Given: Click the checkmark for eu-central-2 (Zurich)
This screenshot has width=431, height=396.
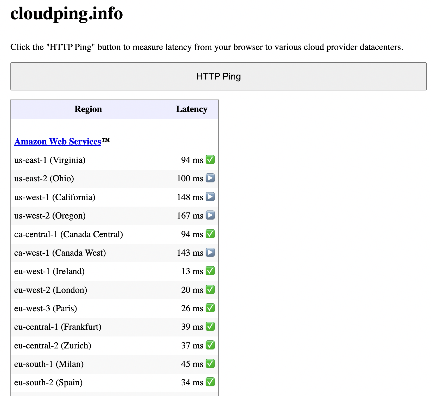Looking at the screenshot, I should 210,345.
